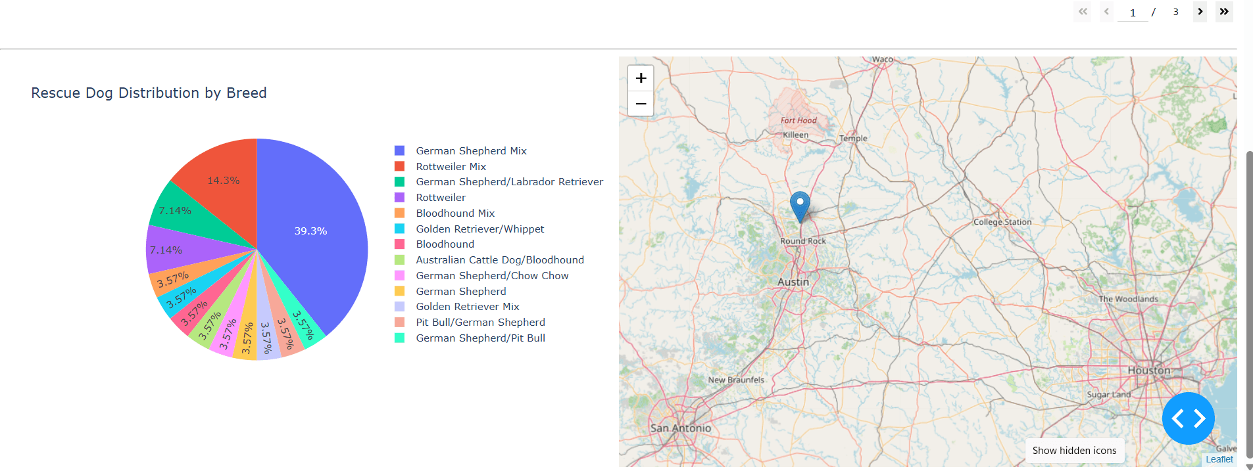The image size is (1253, 471).
Task: Click the Waco map label
Action: point(883,59)
